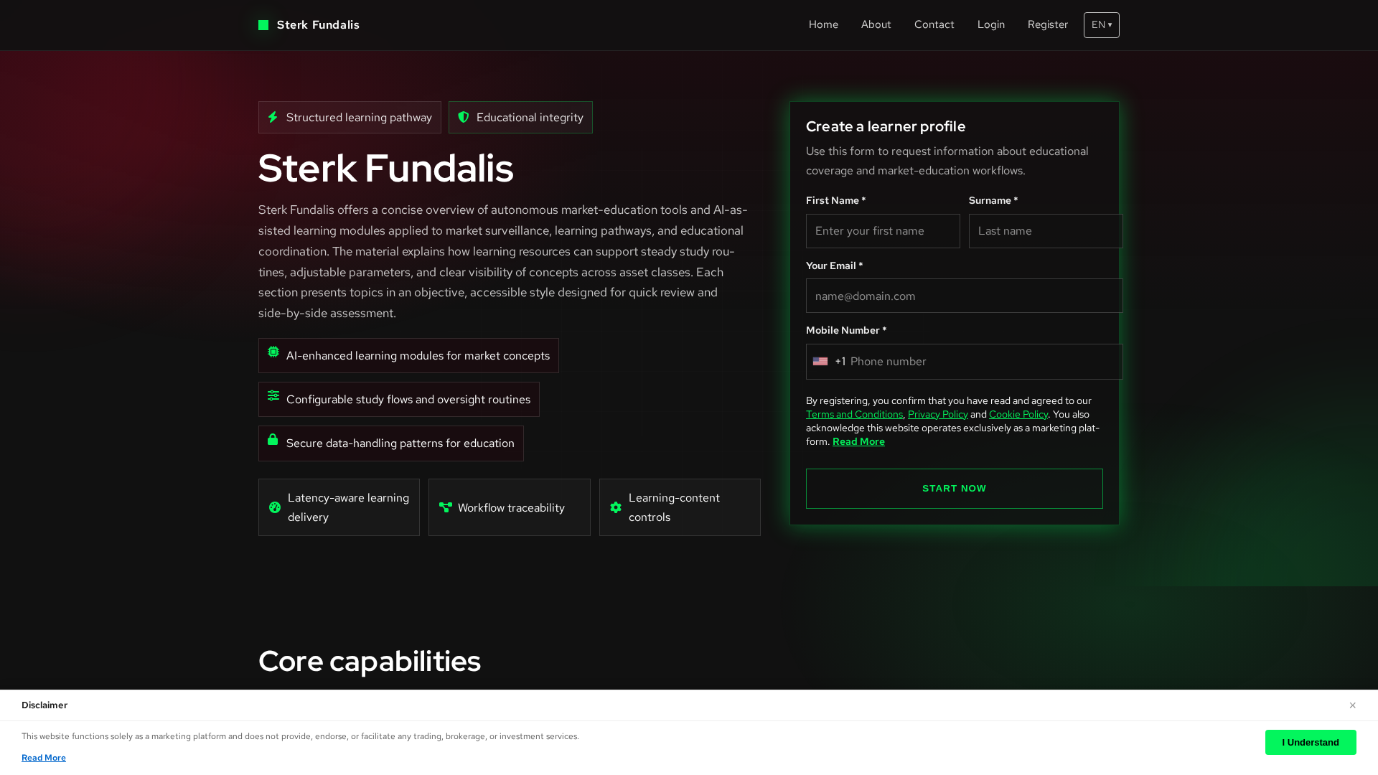Click the Educational integrity badge text
The width and height of the screenshot is (1378, 775).
pos(530,117)
